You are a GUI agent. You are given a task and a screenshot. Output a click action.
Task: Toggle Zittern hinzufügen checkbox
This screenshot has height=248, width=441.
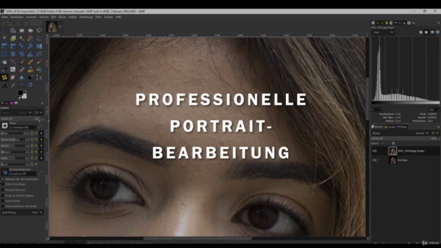point(3,184)
